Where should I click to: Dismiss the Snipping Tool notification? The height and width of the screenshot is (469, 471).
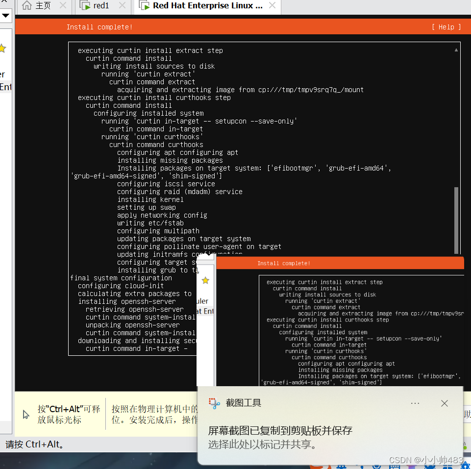pyautogui.click(x=444, y=403)
